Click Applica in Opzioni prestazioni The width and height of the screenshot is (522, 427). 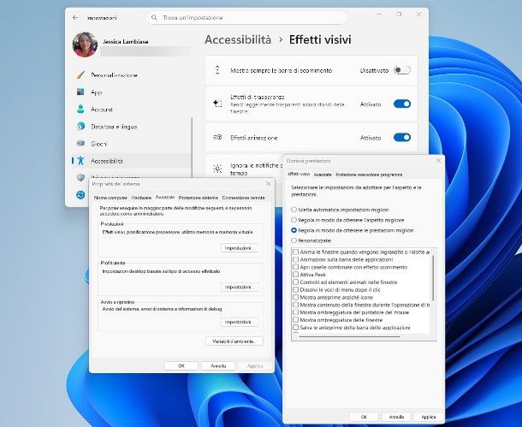pyautogui.click(x=429, y=417)
